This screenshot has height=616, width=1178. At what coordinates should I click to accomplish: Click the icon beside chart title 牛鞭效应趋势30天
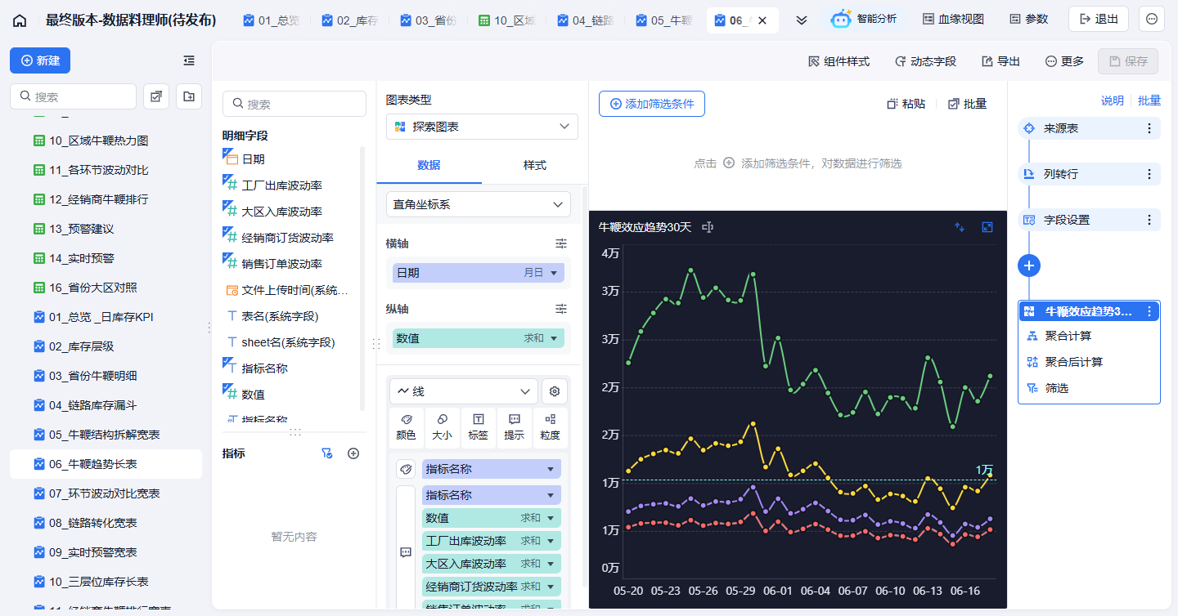pyautogui.click(x=708, y=227)
